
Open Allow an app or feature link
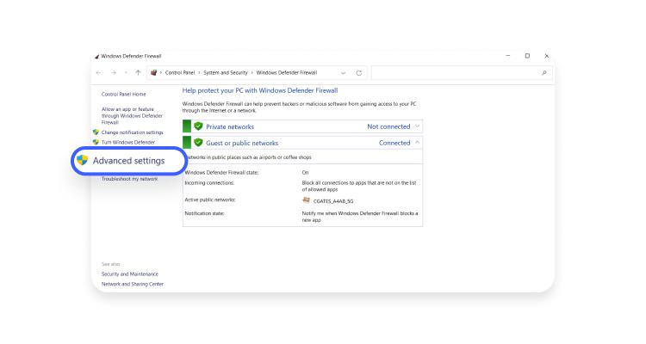pyautogui.click(x=132, y=115)
